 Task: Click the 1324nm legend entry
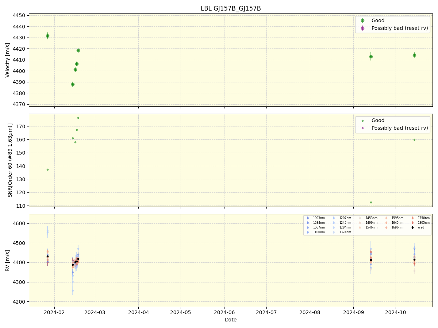(x=342, y=232)
